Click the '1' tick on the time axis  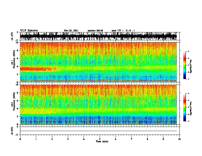click(x=36, y=139)
